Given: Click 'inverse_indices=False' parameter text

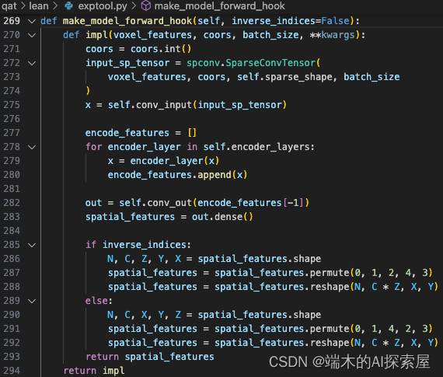Looking at the screenshot, I should tap(291, 21).
